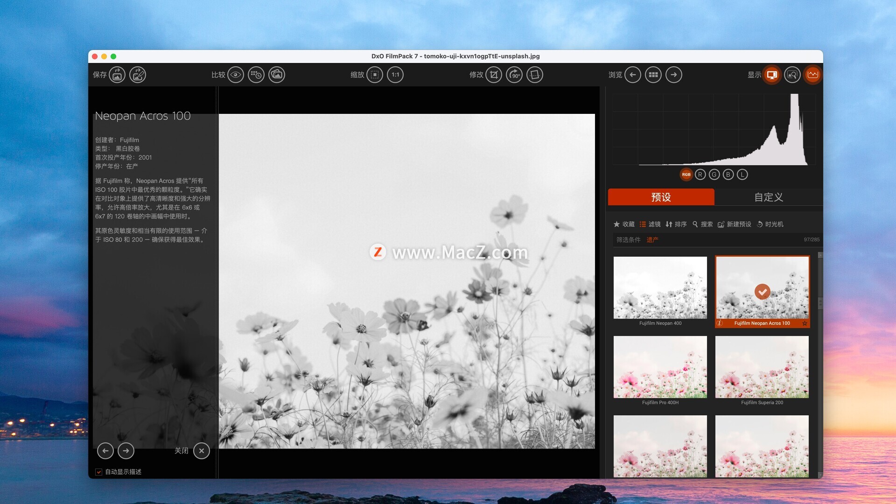
Task: Toggle the display monitor panel icon
Action: (x=772, y=75)
